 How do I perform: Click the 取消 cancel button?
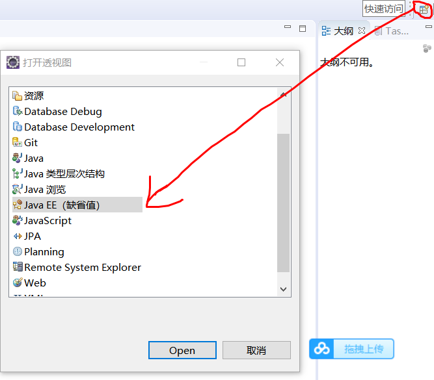point(256,350)
